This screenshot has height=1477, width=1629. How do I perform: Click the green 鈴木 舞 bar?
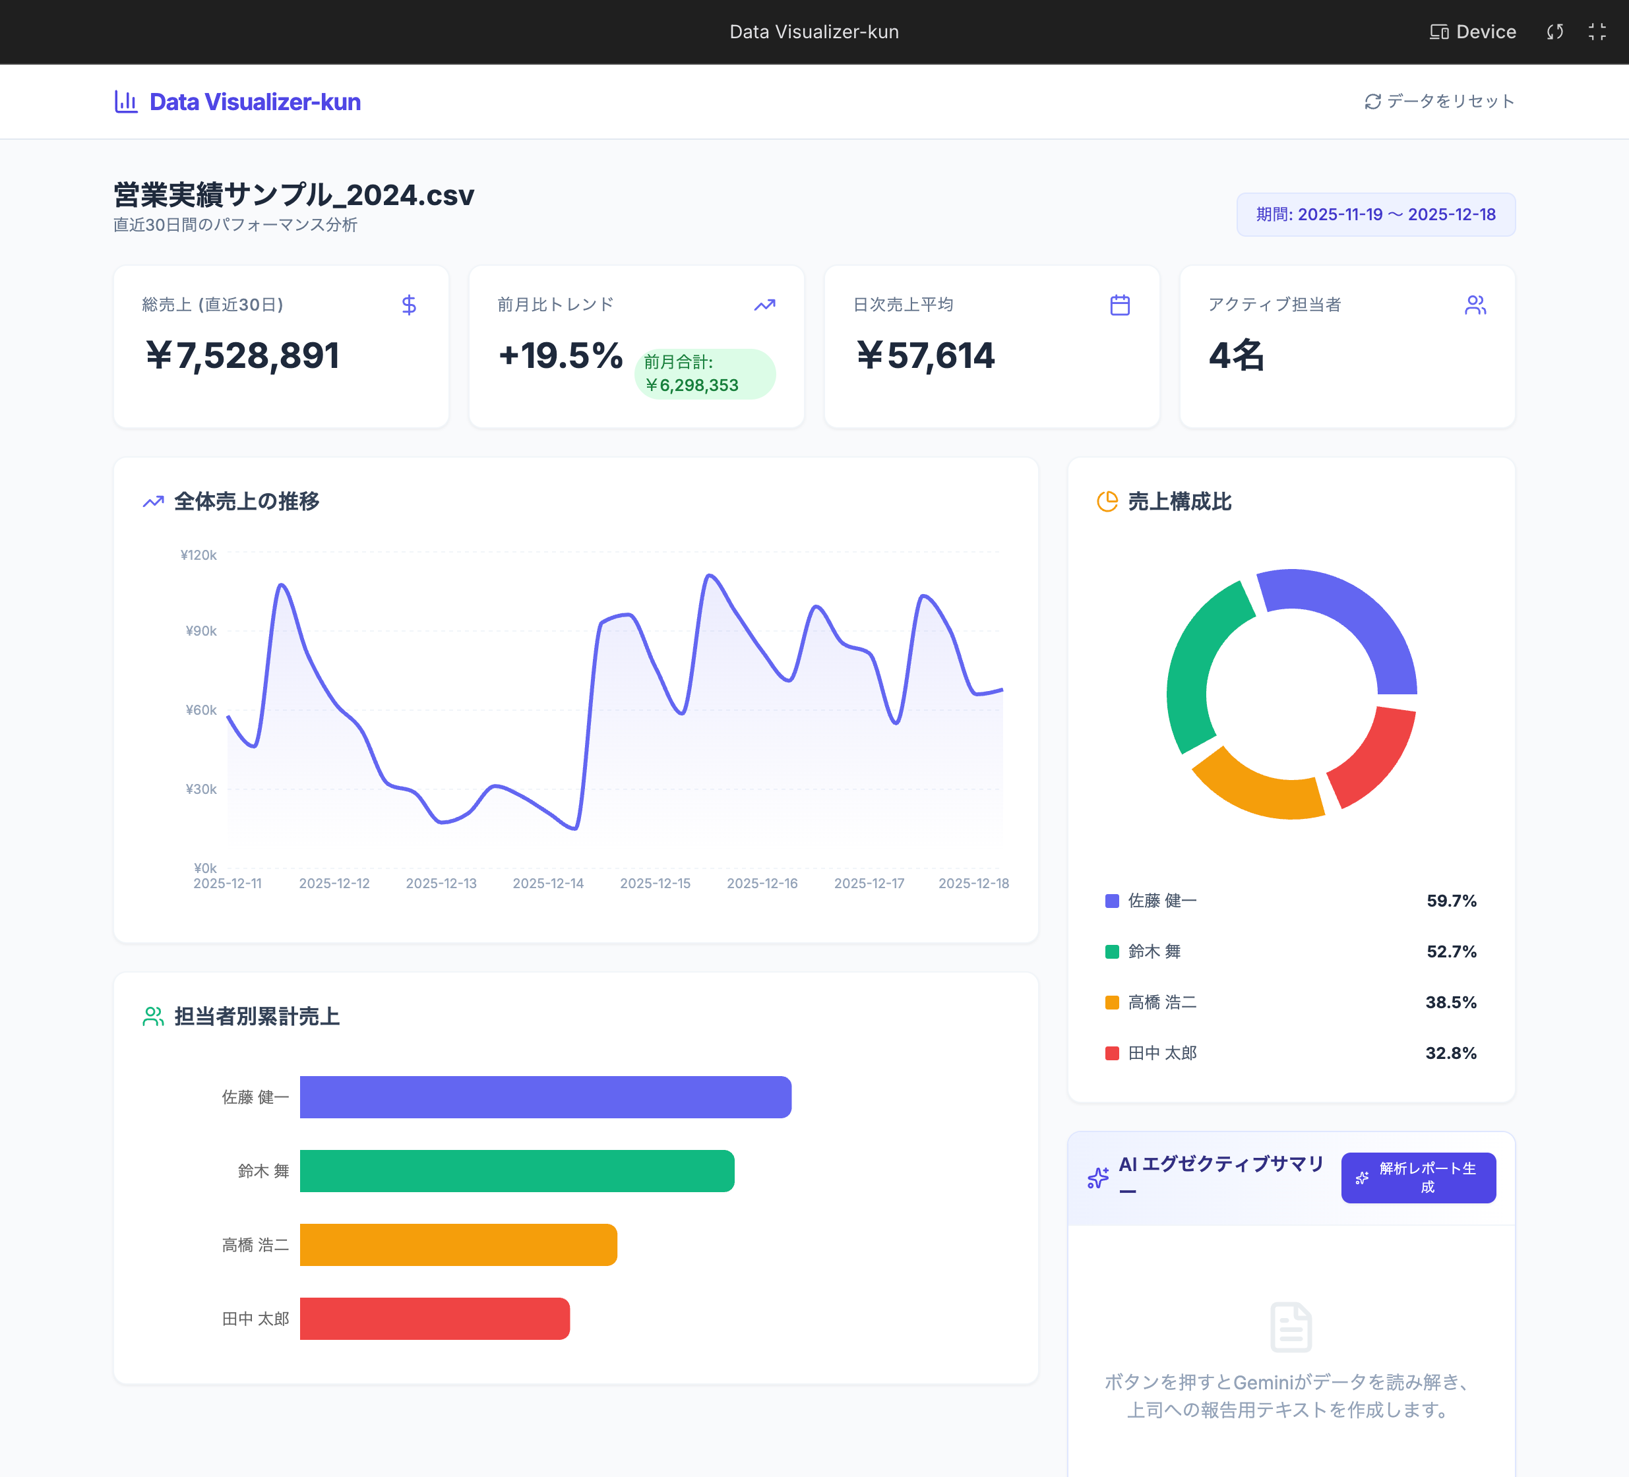point(516,1171)
